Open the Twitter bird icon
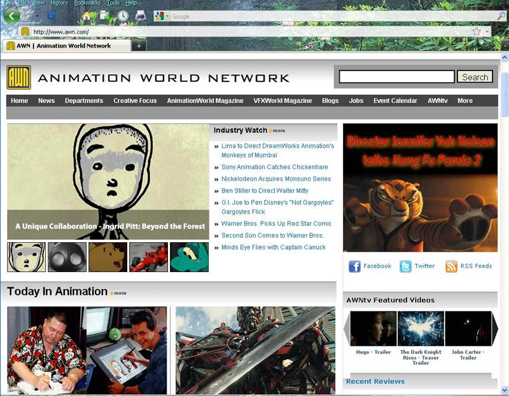The height and width of the screenshot is (396, 509). 405,266
